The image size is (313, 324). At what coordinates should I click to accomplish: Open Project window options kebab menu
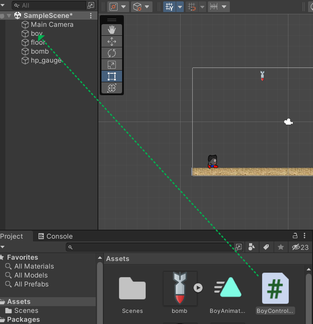click(305, 236)
